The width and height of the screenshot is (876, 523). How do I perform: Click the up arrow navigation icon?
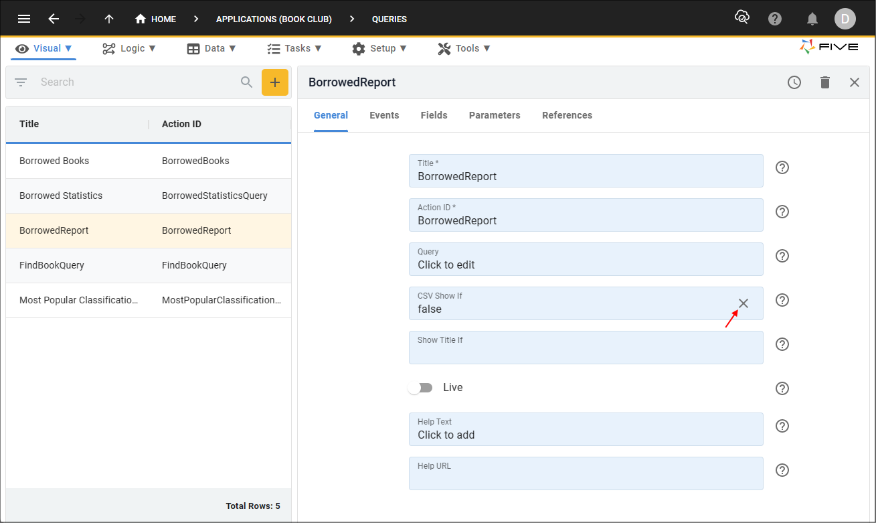(x=109, y=19)
